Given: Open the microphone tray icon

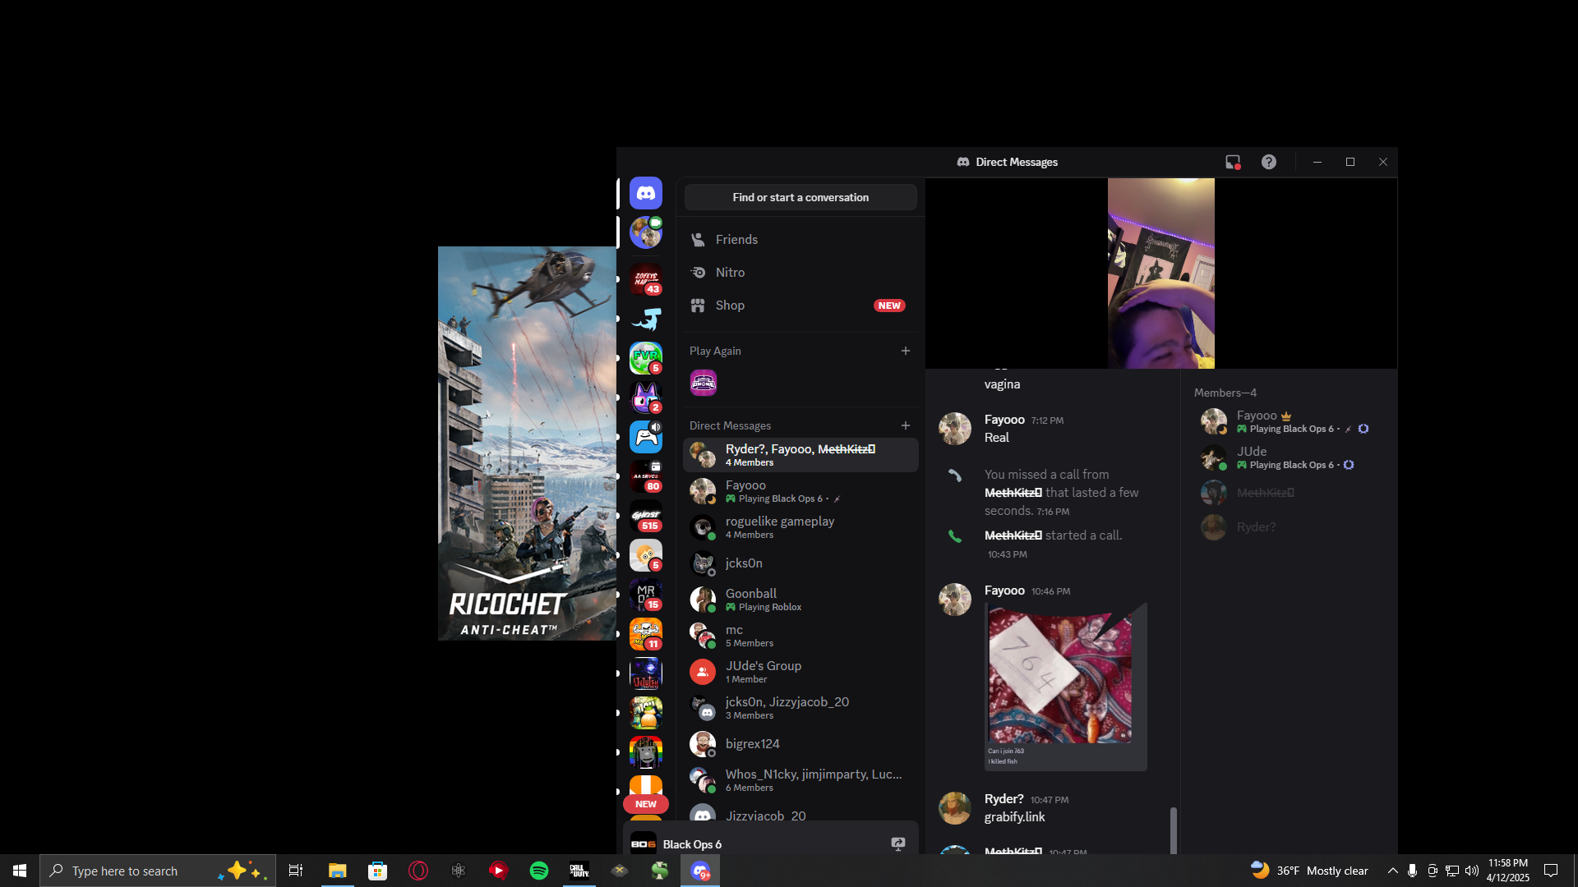Looking at the screenshot, I should (x=1412, y=871).
